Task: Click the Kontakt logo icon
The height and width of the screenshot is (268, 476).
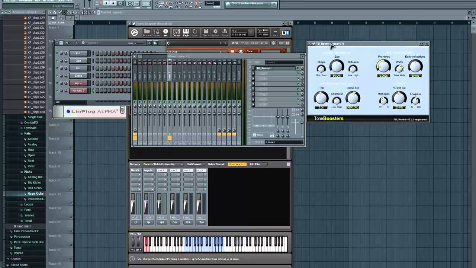Action: coord(135,33)
